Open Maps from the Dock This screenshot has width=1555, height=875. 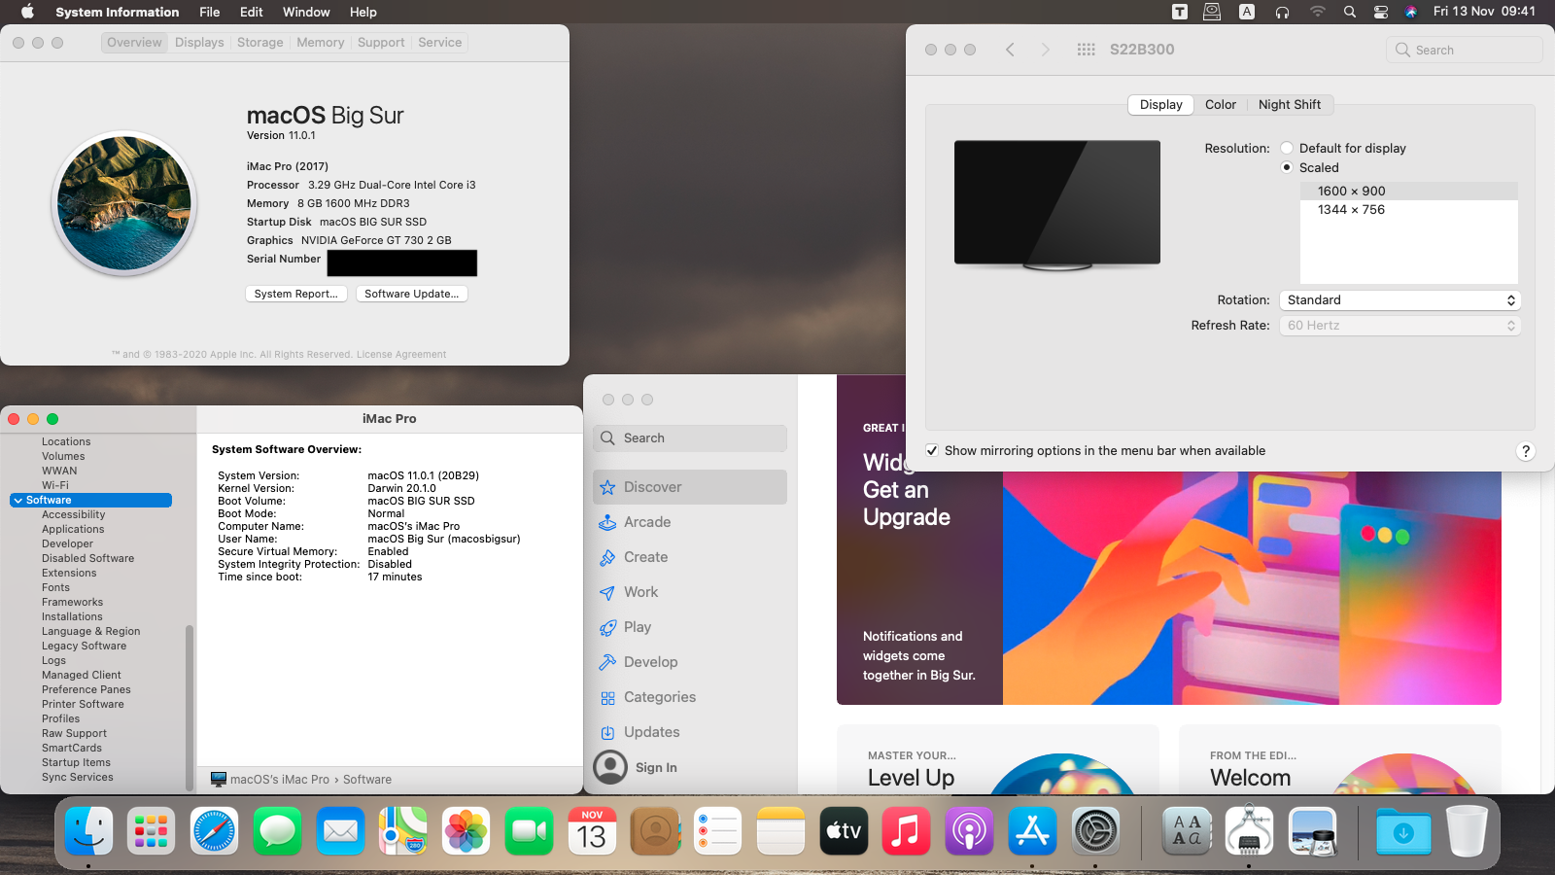point(403,831)
